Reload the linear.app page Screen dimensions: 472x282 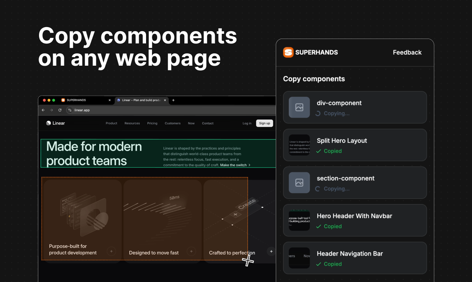click(x=60, y=110)
